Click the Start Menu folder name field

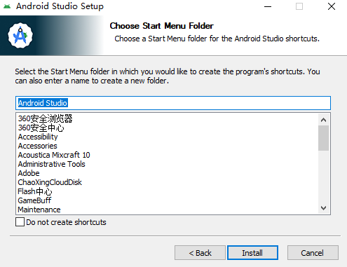pos(173,103)
